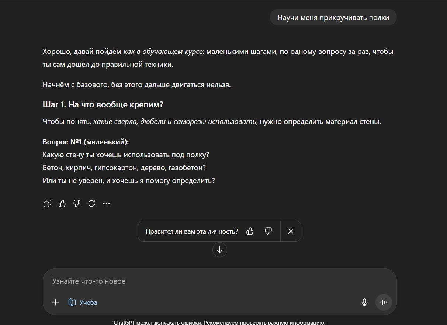Start dictation with the microphone icon
The width and height of the screenshot is (447, 325).
(x=364, y=302)
